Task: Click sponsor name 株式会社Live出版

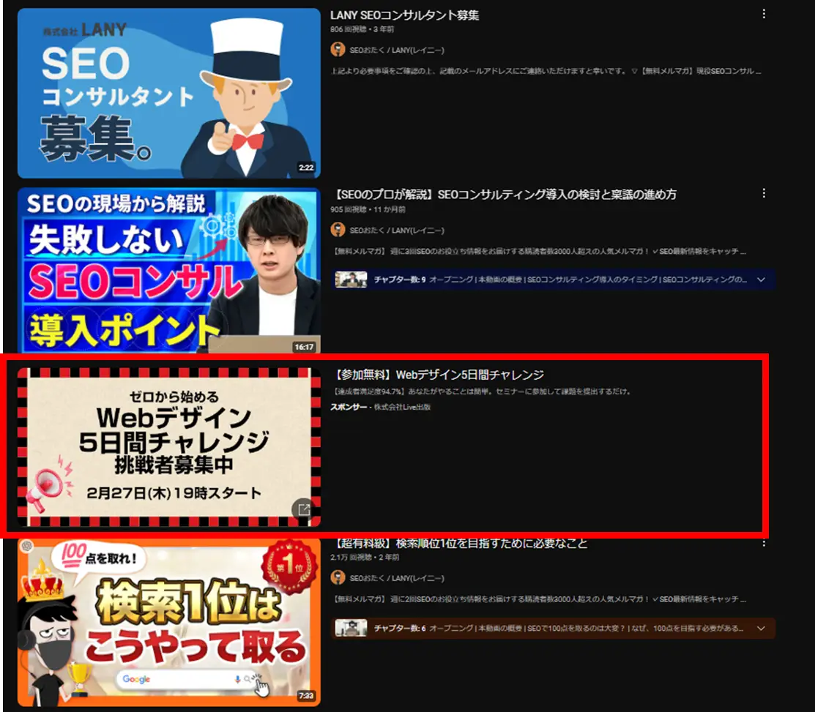Action: [402, 407]
